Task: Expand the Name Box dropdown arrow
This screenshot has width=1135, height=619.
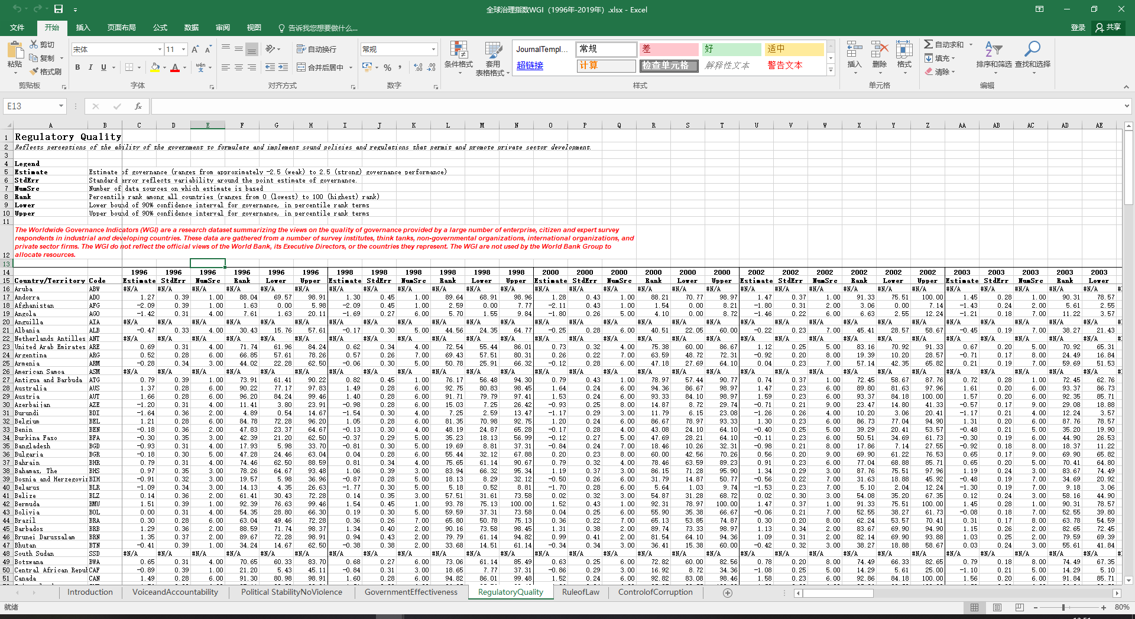Action: pyautogui.click(x=61, y=106)
